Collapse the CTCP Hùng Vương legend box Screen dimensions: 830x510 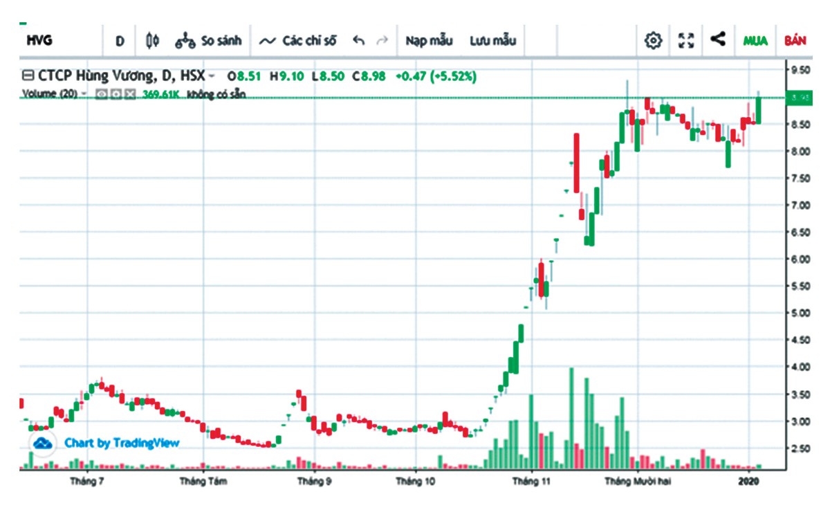[28, 76]
